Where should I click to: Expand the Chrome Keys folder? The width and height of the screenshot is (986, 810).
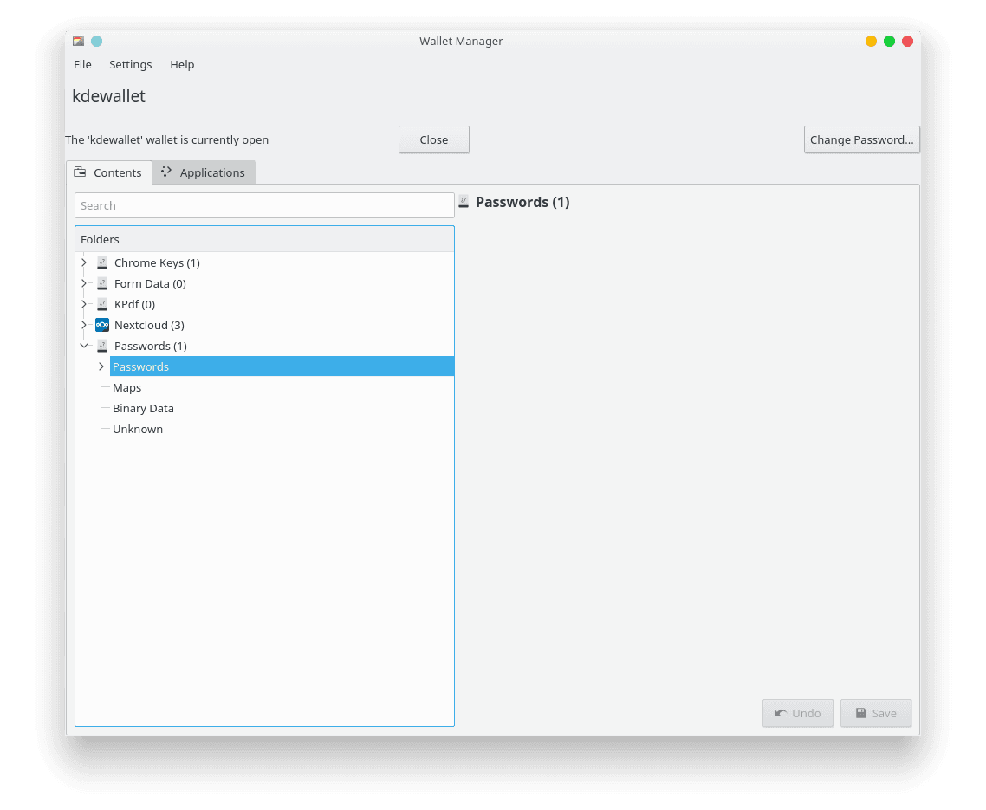tap(84, 262)
